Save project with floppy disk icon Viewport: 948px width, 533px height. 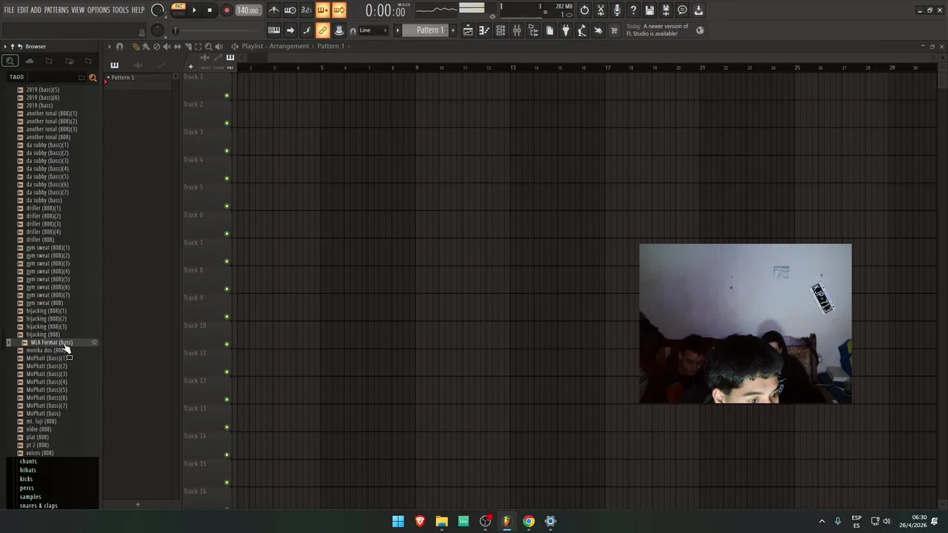tap(650, 10)
